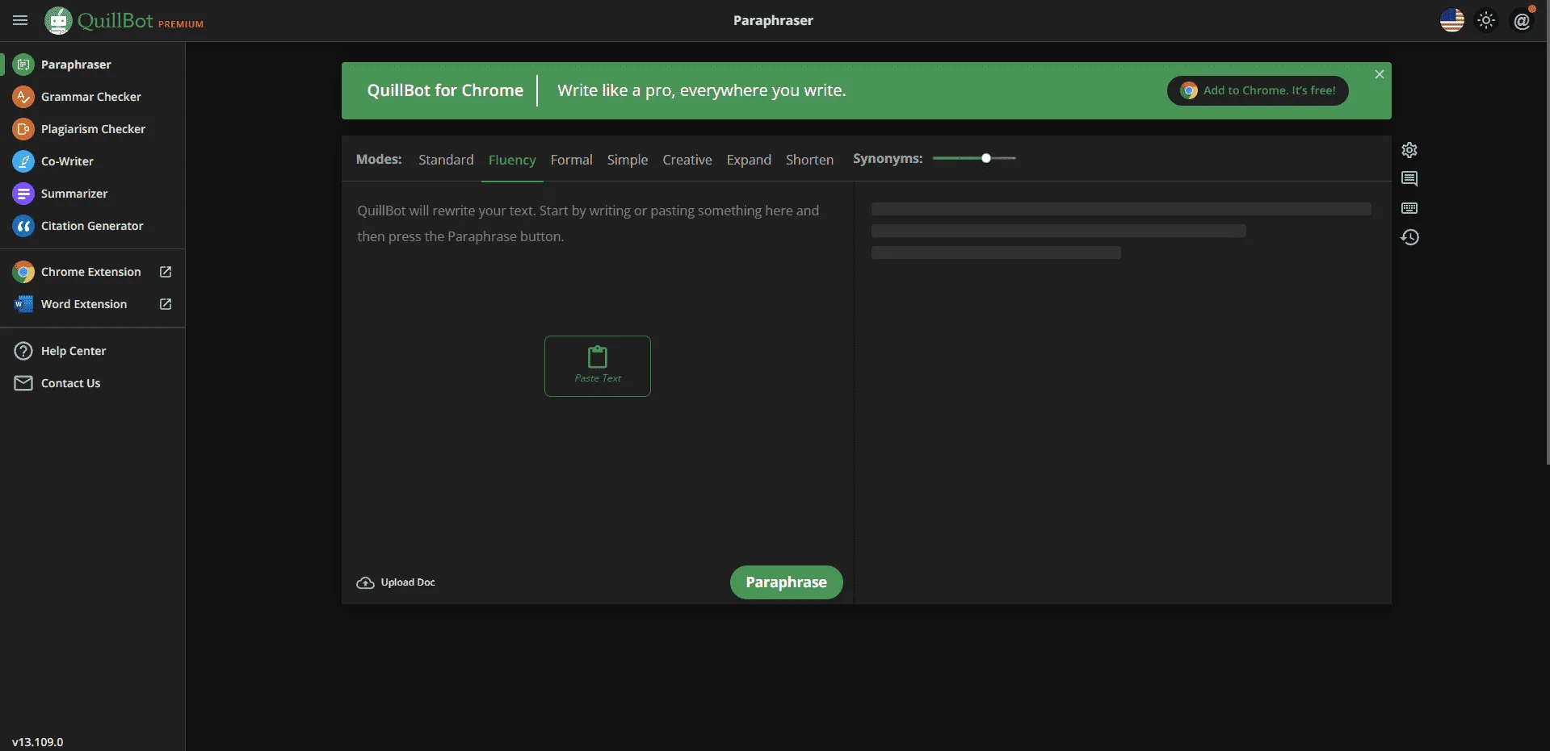Open the hamburger menu
The image size is (1550, 751).
20,20
